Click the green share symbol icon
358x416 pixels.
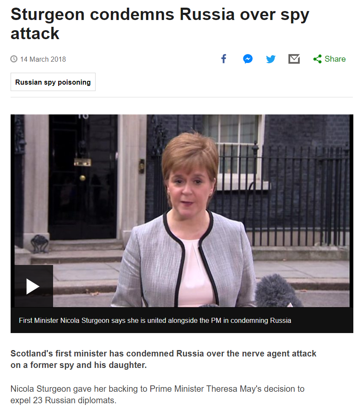(x=317, y=59)
